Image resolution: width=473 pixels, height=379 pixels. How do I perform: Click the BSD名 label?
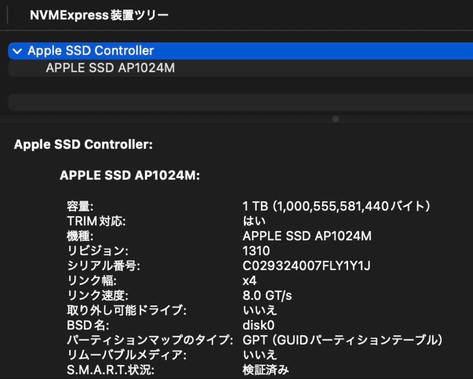(x=88, y=325)
